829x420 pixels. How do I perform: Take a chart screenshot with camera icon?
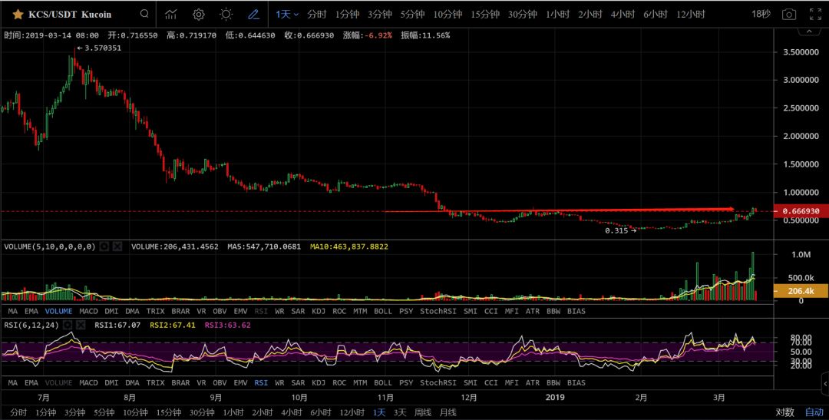tap(788, 15)
